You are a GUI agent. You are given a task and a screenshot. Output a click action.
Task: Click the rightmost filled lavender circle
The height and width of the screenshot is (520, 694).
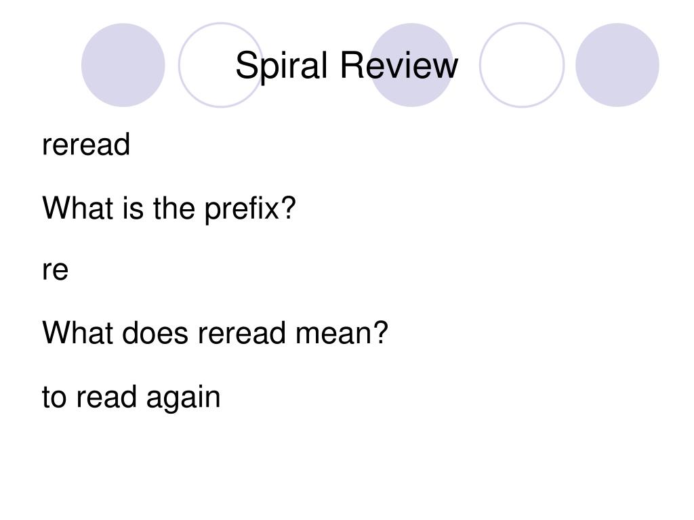click(x=617, y=65)
